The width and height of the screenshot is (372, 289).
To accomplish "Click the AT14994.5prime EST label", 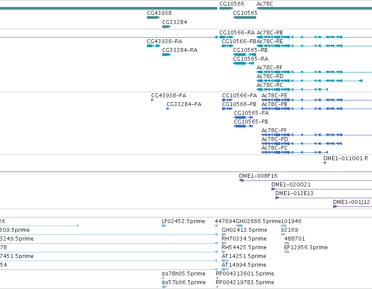I will [x=243, y=265].
